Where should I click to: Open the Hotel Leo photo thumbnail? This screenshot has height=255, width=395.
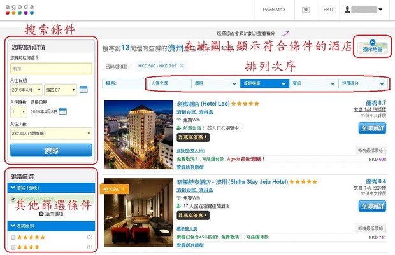[x=138, y=134]
